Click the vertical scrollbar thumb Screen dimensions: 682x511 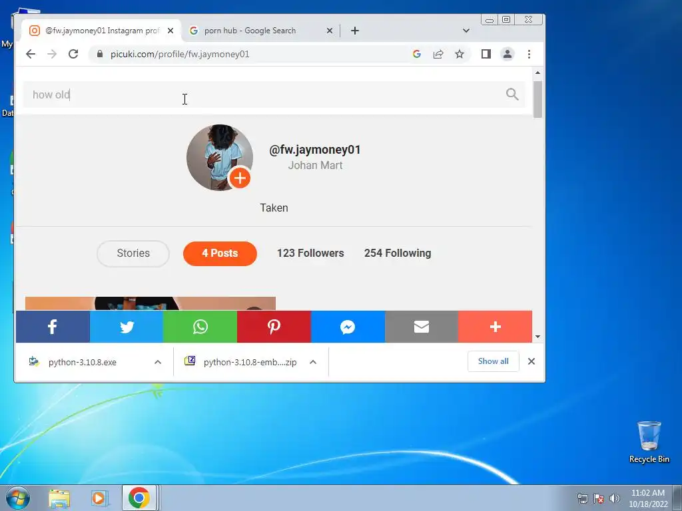[x=537, y=99]
